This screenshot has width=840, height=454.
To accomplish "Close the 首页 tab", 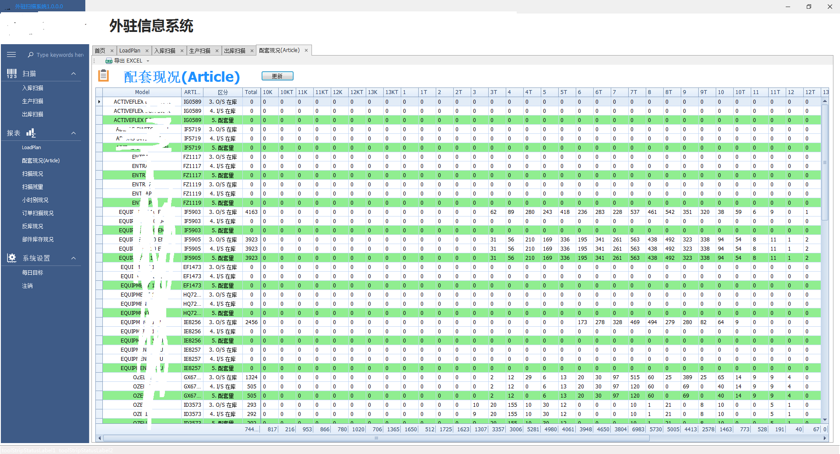I will 112,51.
